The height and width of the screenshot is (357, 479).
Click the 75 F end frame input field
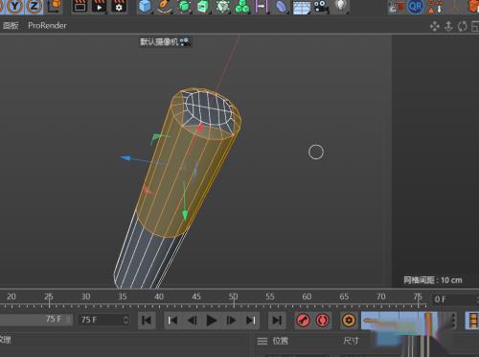pyautogui.click(x=104, y=320)
